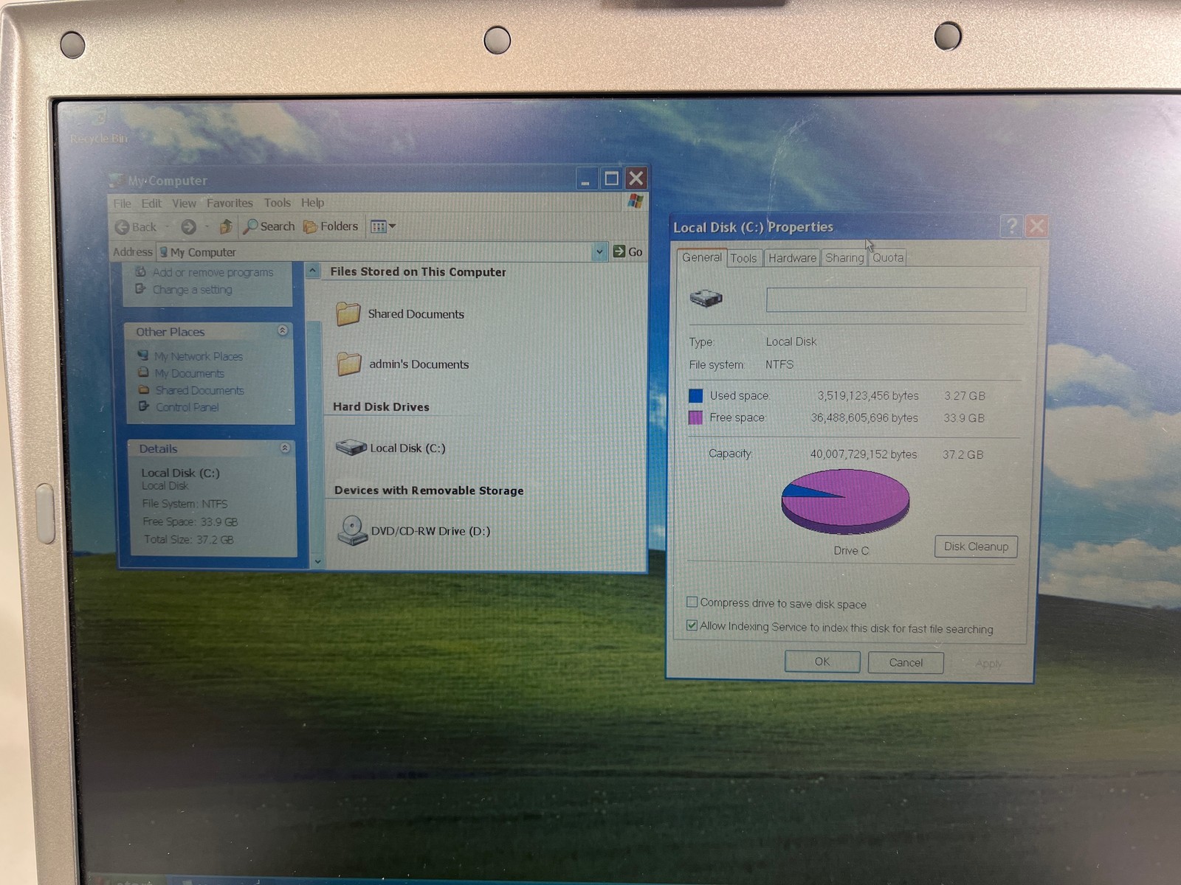1181x885 pixels.
Task: Select the Shared Documents folder icon
Action: [348, 313]
